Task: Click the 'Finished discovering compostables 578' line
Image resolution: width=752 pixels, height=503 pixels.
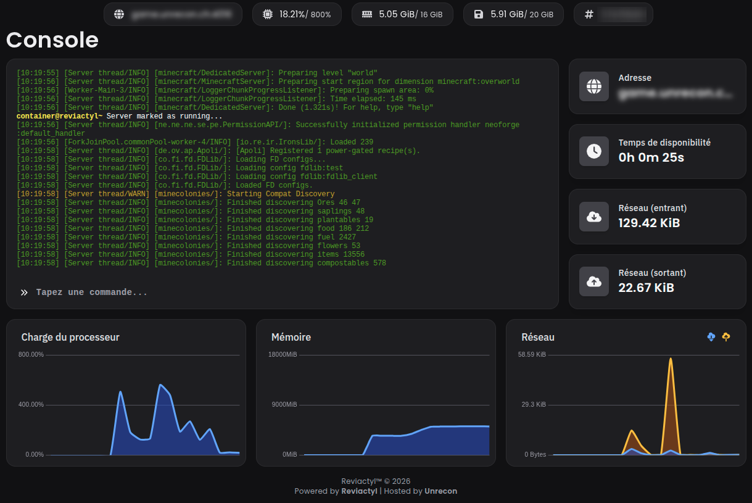Action: [x=202, y=263]
